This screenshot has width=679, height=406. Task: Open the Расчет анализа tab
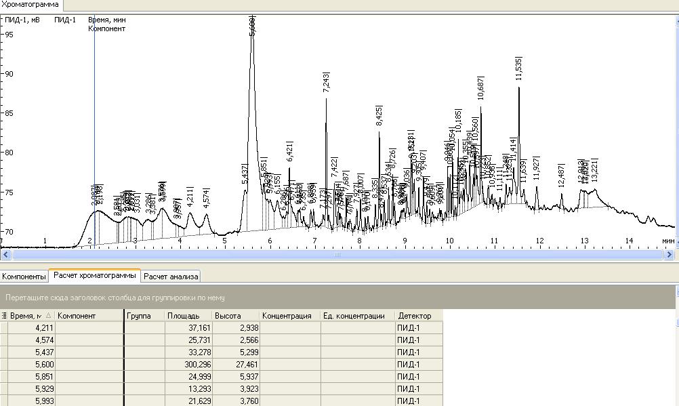click(x=171, y=277)
